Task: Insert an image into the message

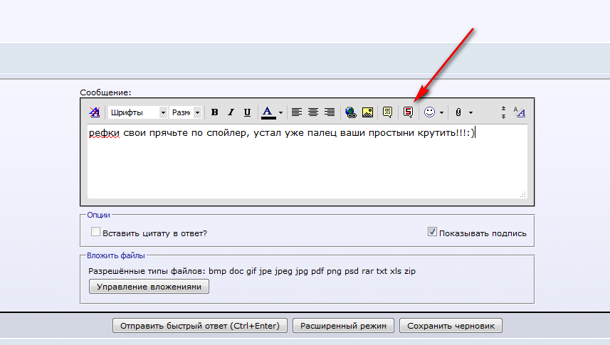Action: 367,112
